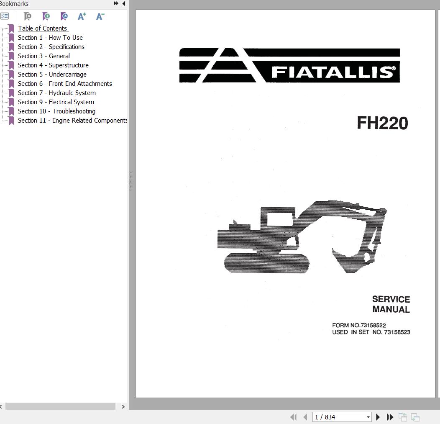The height and width of the screenshot is (424, 440).
Task: Click the FIATALLIS logo on the page
Action: (289, 65)
